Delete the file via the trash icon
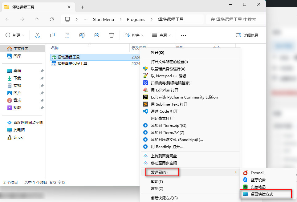 112,35
